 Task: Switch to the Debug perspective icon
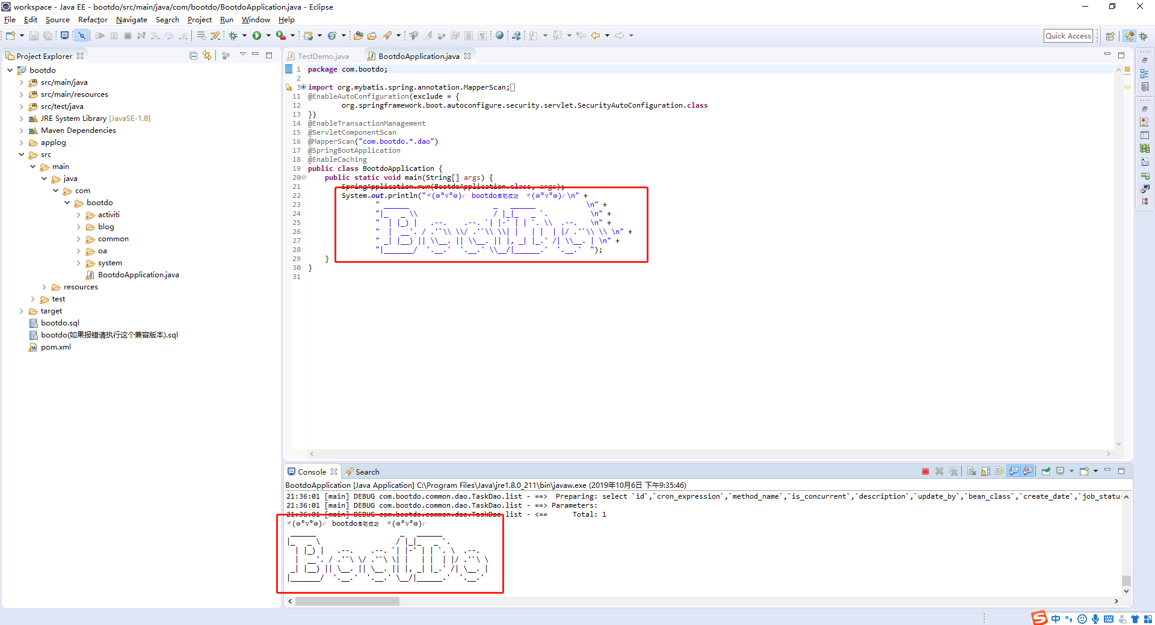(x=1143, y=35)
